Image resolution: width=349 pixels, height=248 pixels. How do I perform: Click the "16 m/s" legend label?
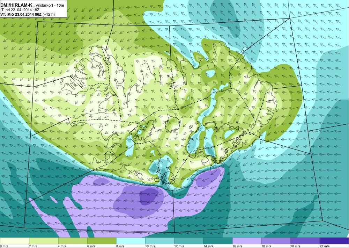tap(237, 246)
